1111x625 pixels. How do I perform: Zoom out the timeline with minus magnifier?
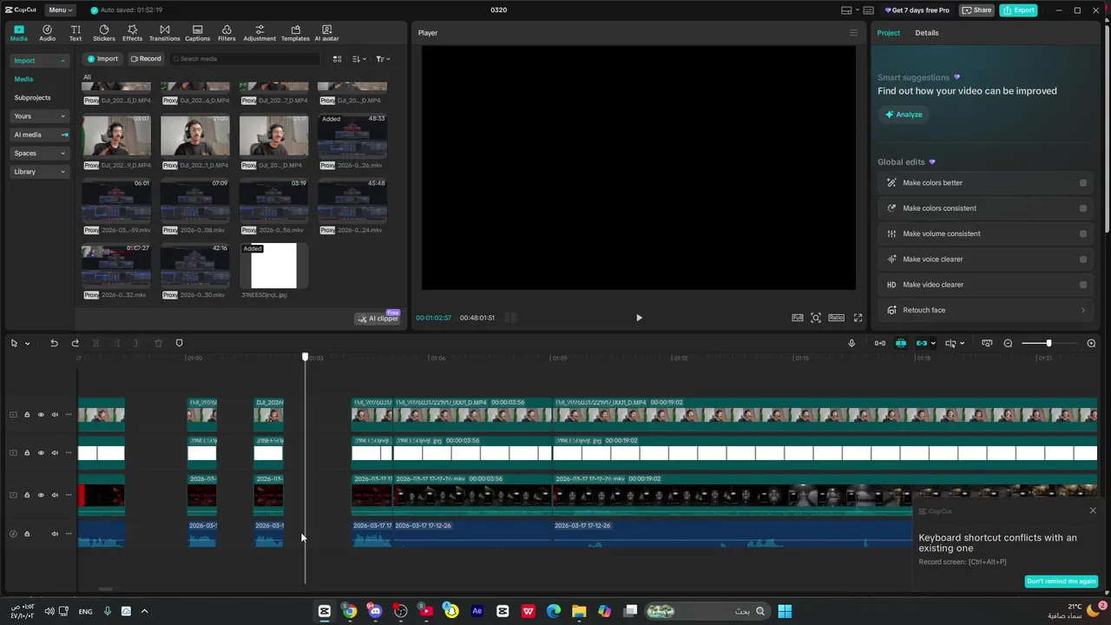[1008, 343]
